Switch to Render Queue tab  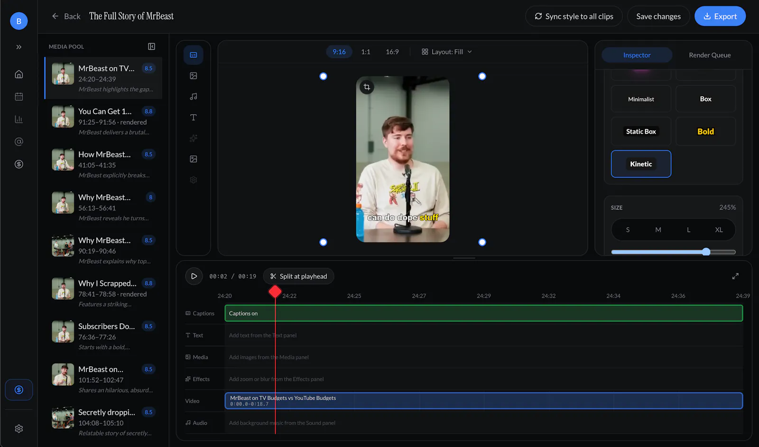click(x=710, y=55)
